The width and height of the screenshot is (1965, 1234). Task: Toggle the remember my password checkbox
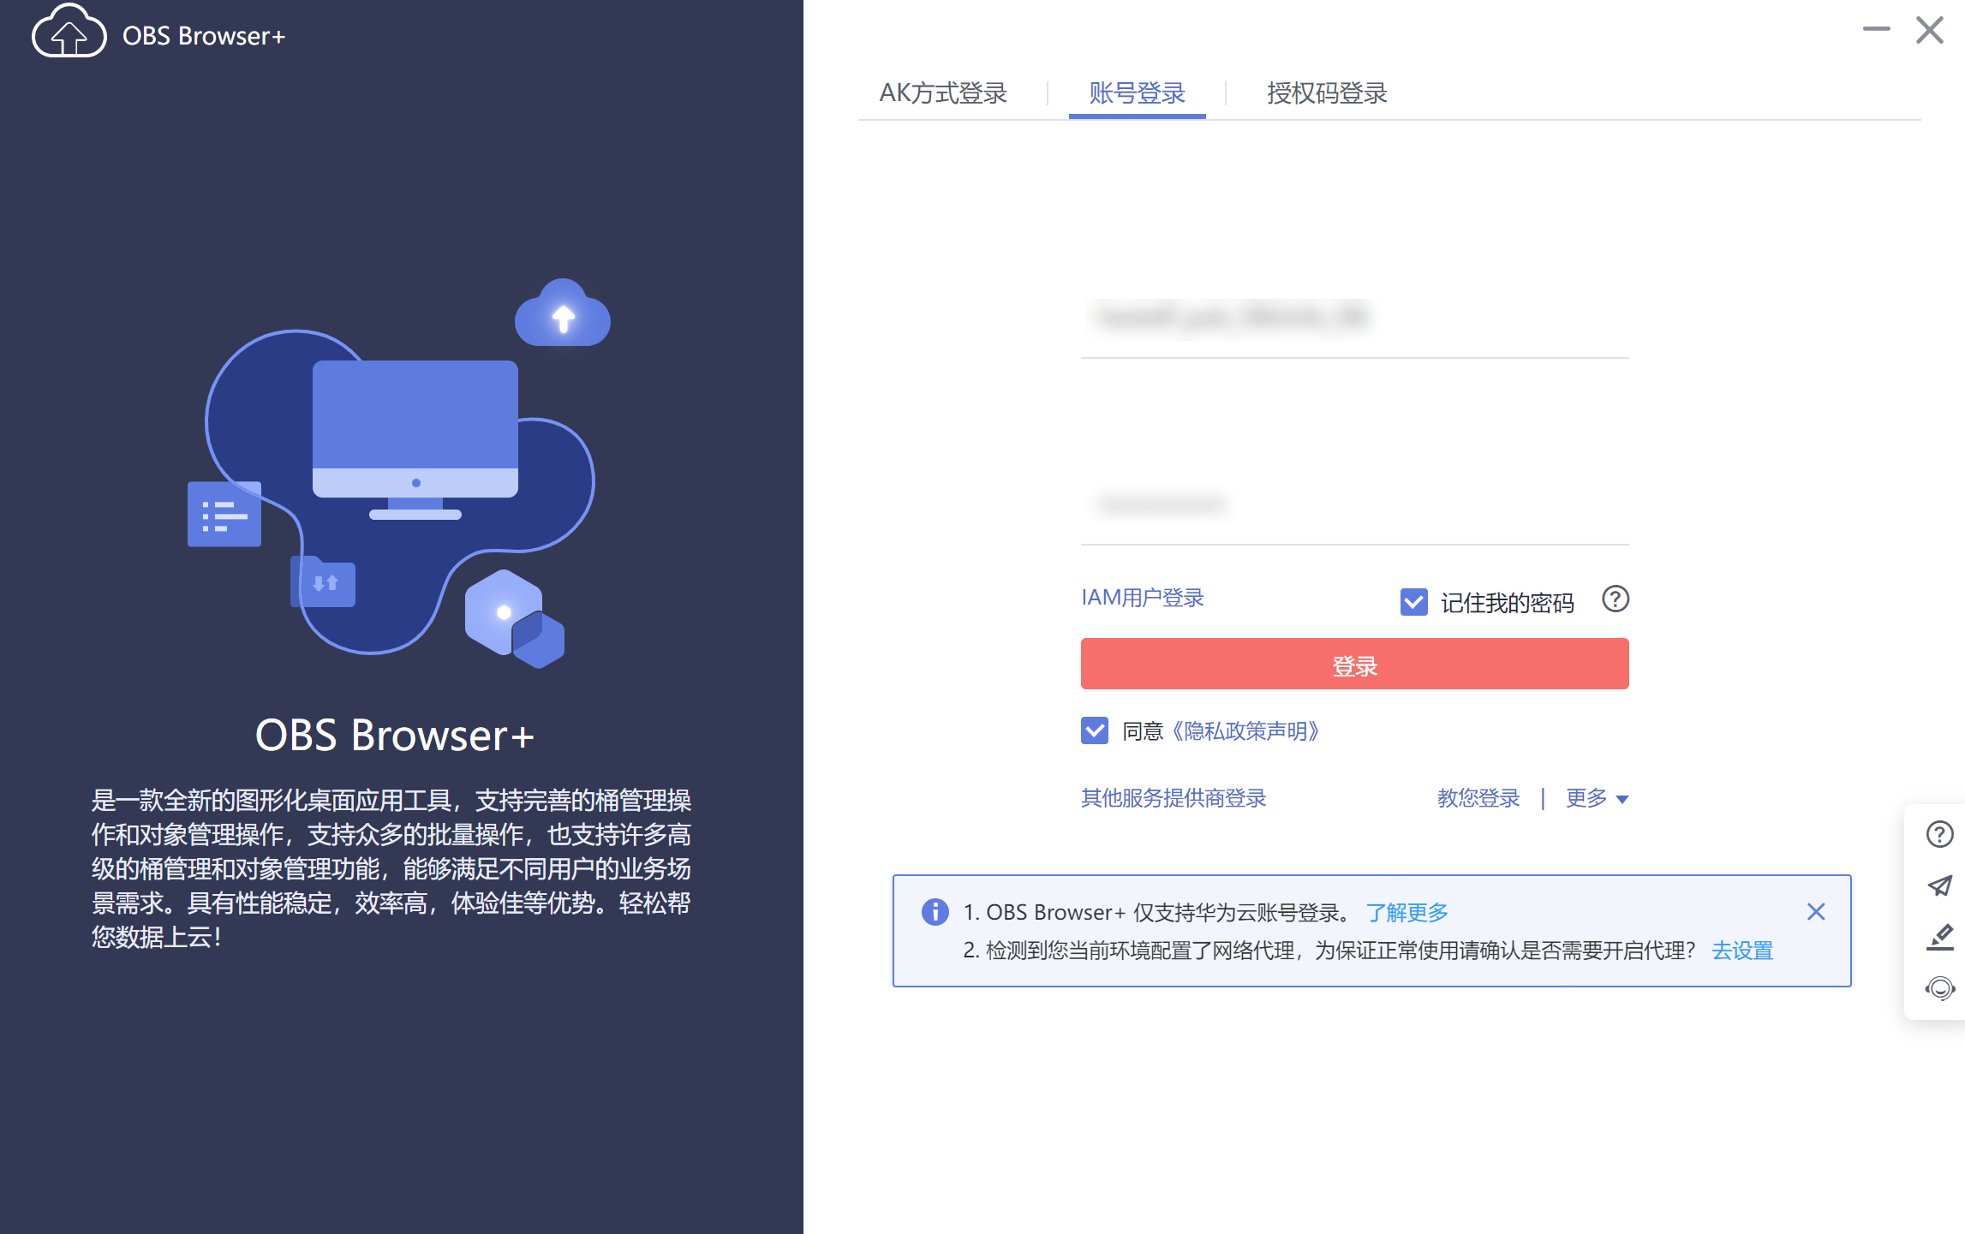(x=1413, y=602)
